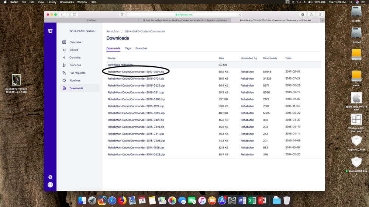Download RehabMan-CodecCommander-2017-0501.zip
Image resolution: width=369 pixels, height=207 pixels.
pyautogui.click(x=136, y=71)
